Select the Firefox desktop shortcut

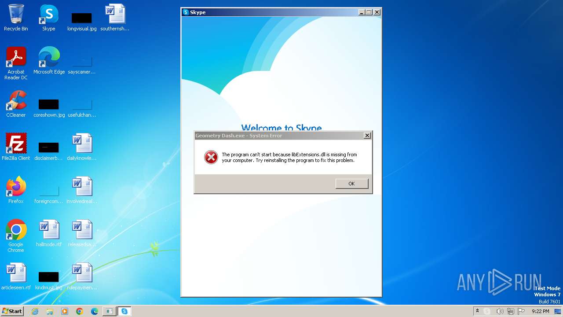[16, 190]
